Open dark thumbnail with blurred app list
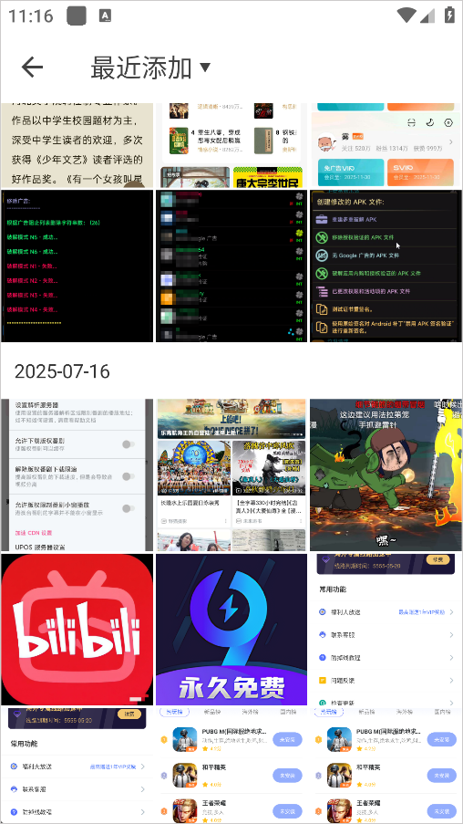Screen dimensions: 463x824 [231, 266]
